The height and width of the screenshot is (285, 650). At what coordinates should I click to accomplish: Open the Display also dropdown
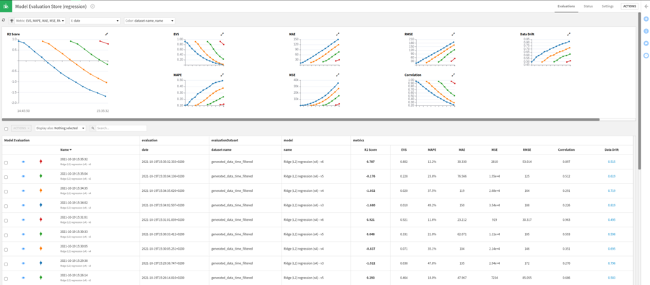point(61,128)
